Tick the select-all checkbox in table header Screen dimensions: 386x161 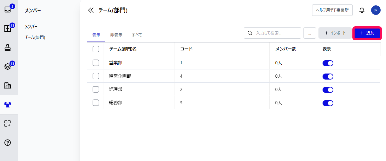[96, 49]
